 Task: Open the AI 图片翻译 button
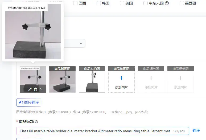[29, 102]
